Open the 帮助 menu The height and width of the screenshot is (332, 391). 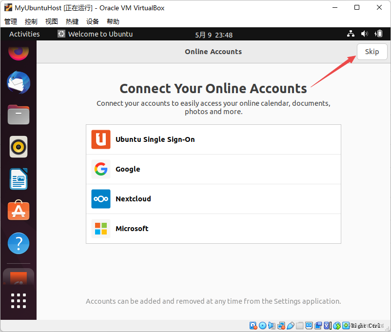pos(113,21)
